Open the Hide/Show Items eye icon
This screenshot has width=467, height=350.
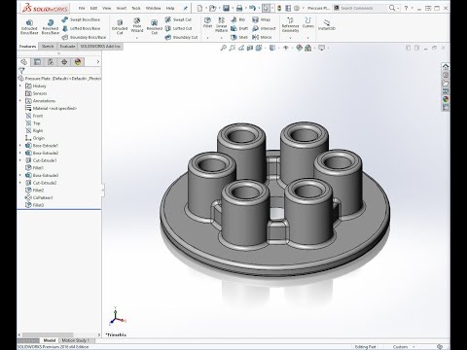(x=286, y=48)
